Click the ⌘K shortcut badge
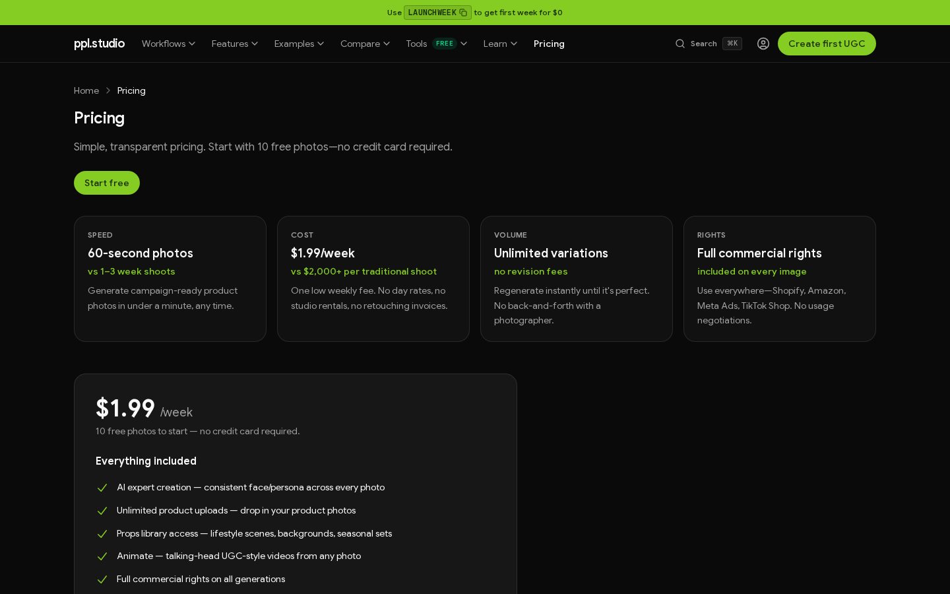The width and height of the screenshot is (950, 594). pos(732,44)
